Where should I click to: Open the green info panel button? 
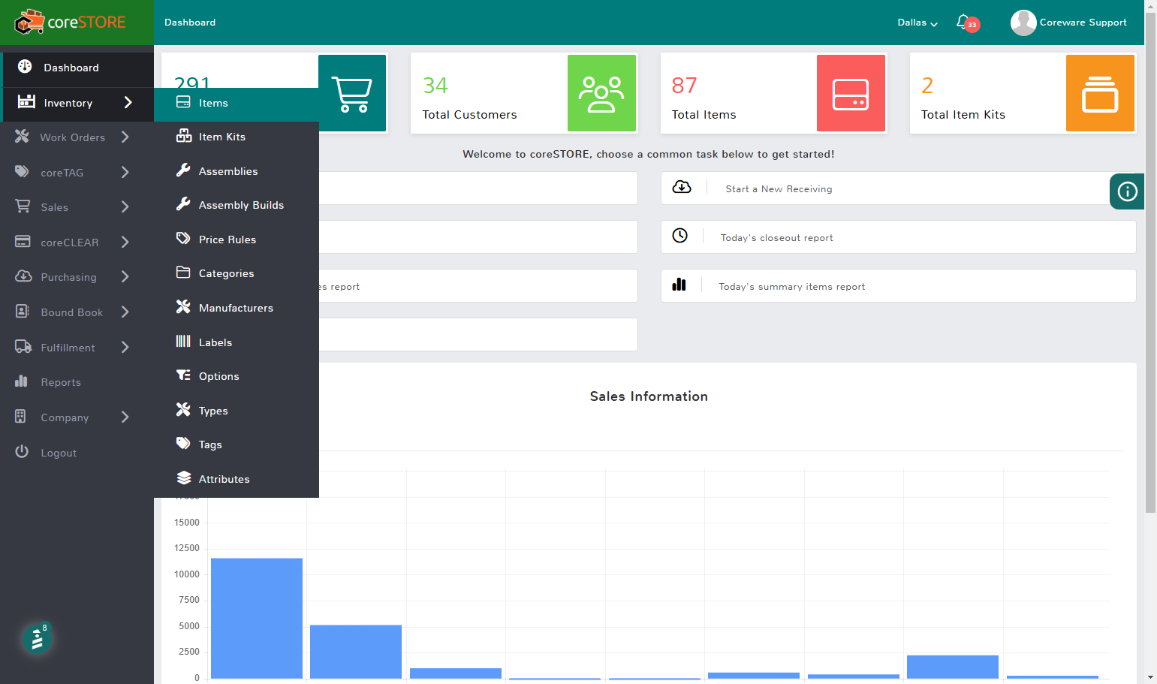point(1127,191)
